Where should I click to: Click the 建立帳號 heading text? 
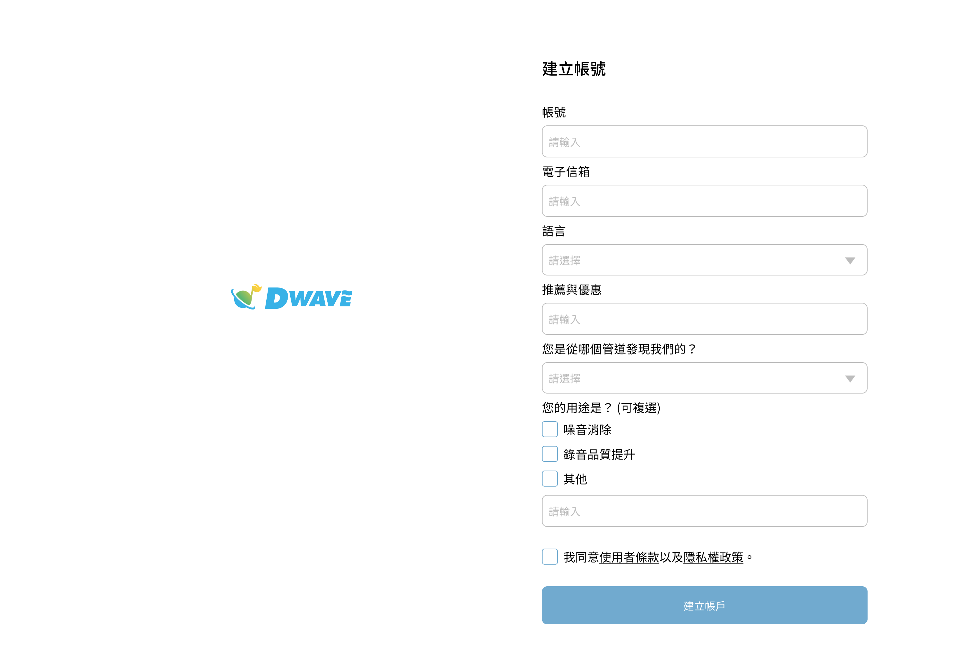coord(574,69)
